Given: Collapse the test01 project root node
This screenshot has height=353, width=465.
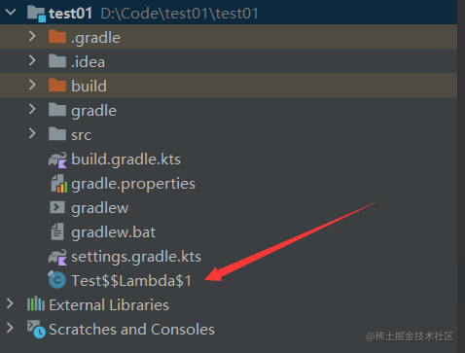Looking at the screenshot, I should (11, 13).
